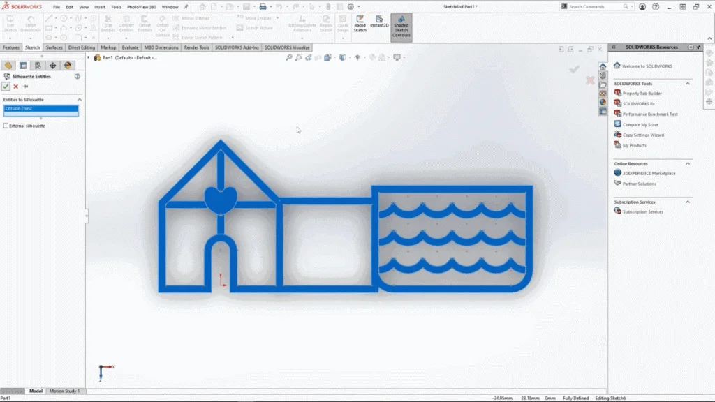Screen dimensions: 715x402
Task: Collapse the SOLIDWORKS Resources task pane
Action: [614, 47]
